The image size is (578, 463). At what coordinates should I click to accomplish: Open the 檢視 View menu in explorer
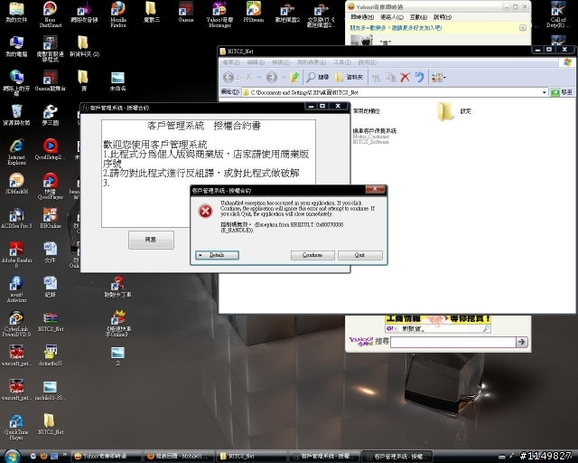(x=281, y=62)
